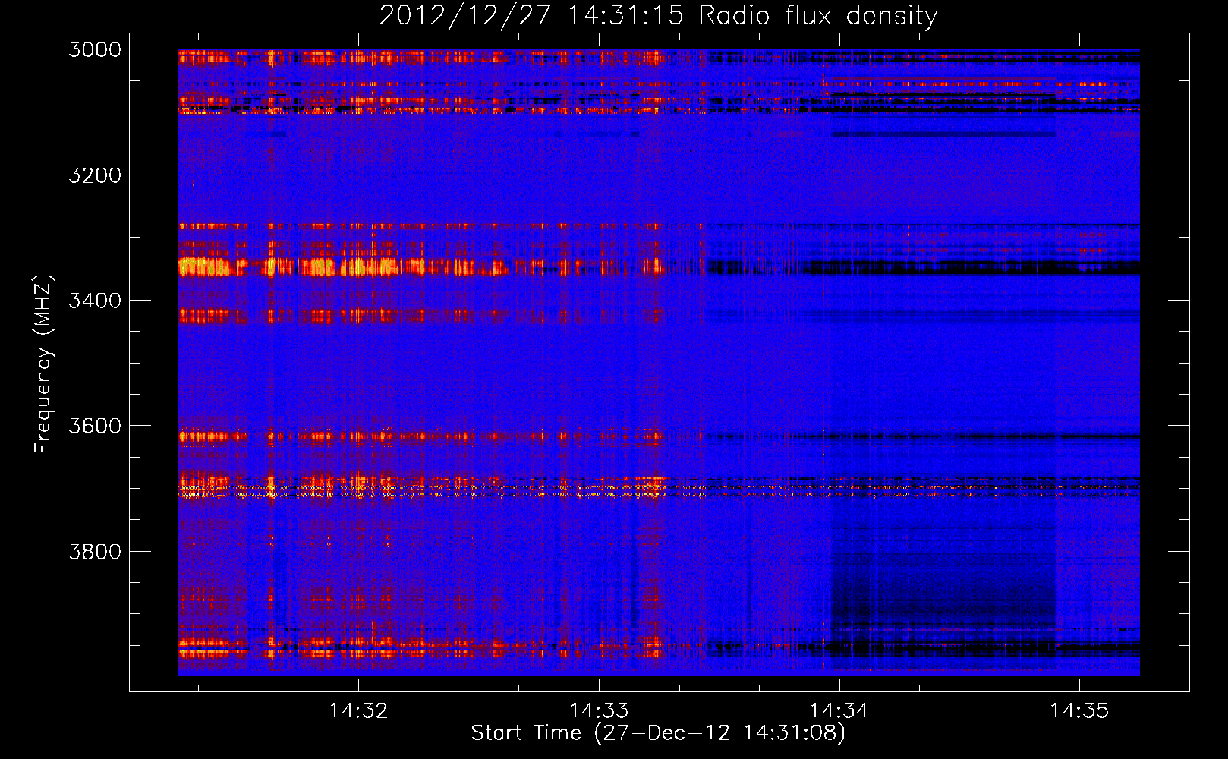Click the "Frequency (MHZ)" axis label

(43, 364)
